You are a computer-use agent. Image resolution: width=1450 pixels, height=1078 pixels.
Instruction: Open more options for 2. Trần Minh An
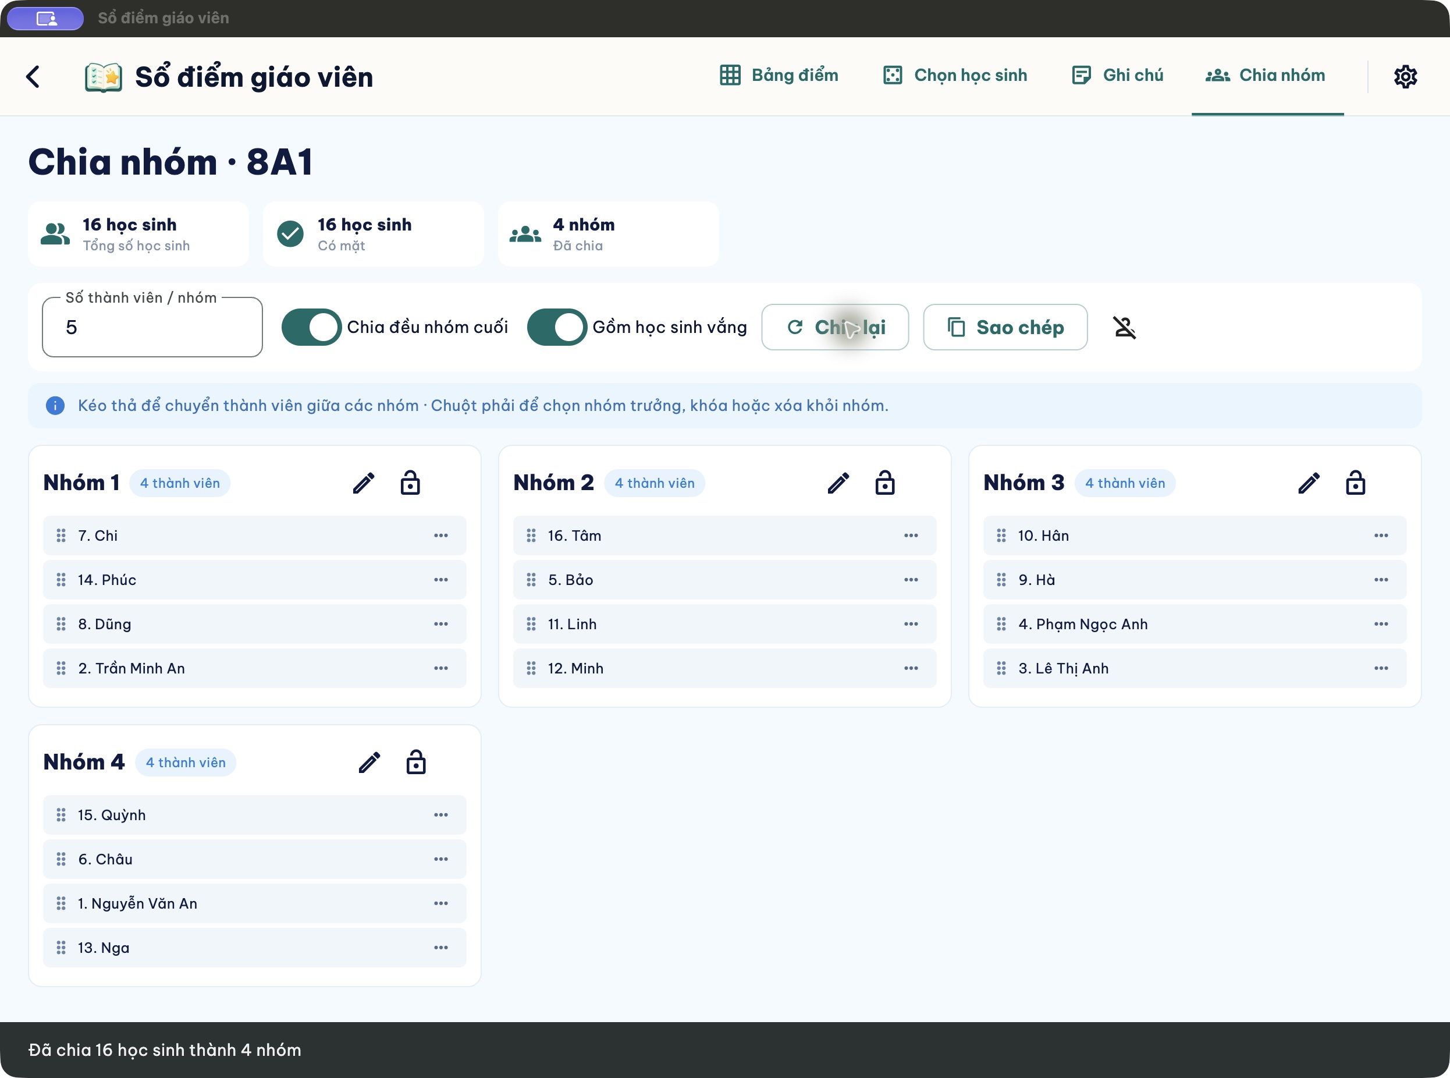click(x=441, y=668)
